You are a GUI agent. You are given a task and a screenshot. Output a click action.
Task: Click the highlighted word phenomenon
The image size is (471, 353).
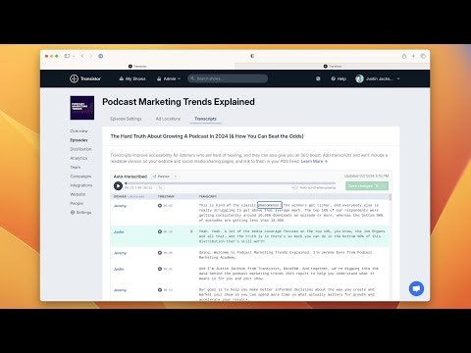270,205
